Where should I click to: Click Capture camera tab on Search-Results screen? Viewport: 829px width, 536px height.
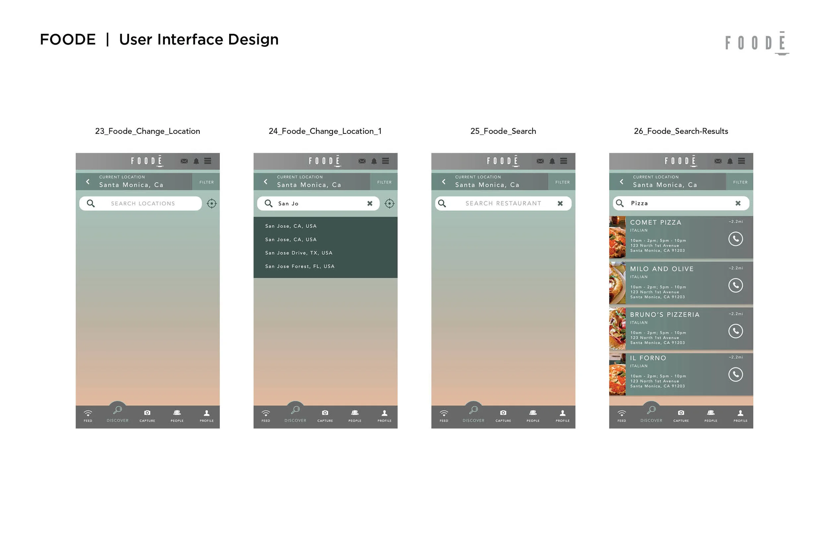pos(681,415)
